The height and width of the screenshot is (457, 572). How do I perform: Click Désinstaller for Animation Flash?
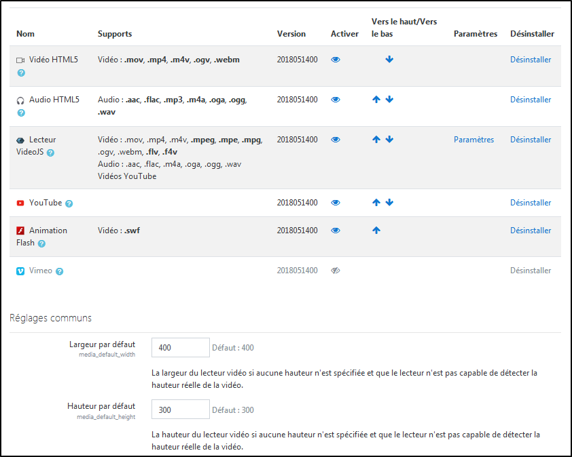coord(531,231)
